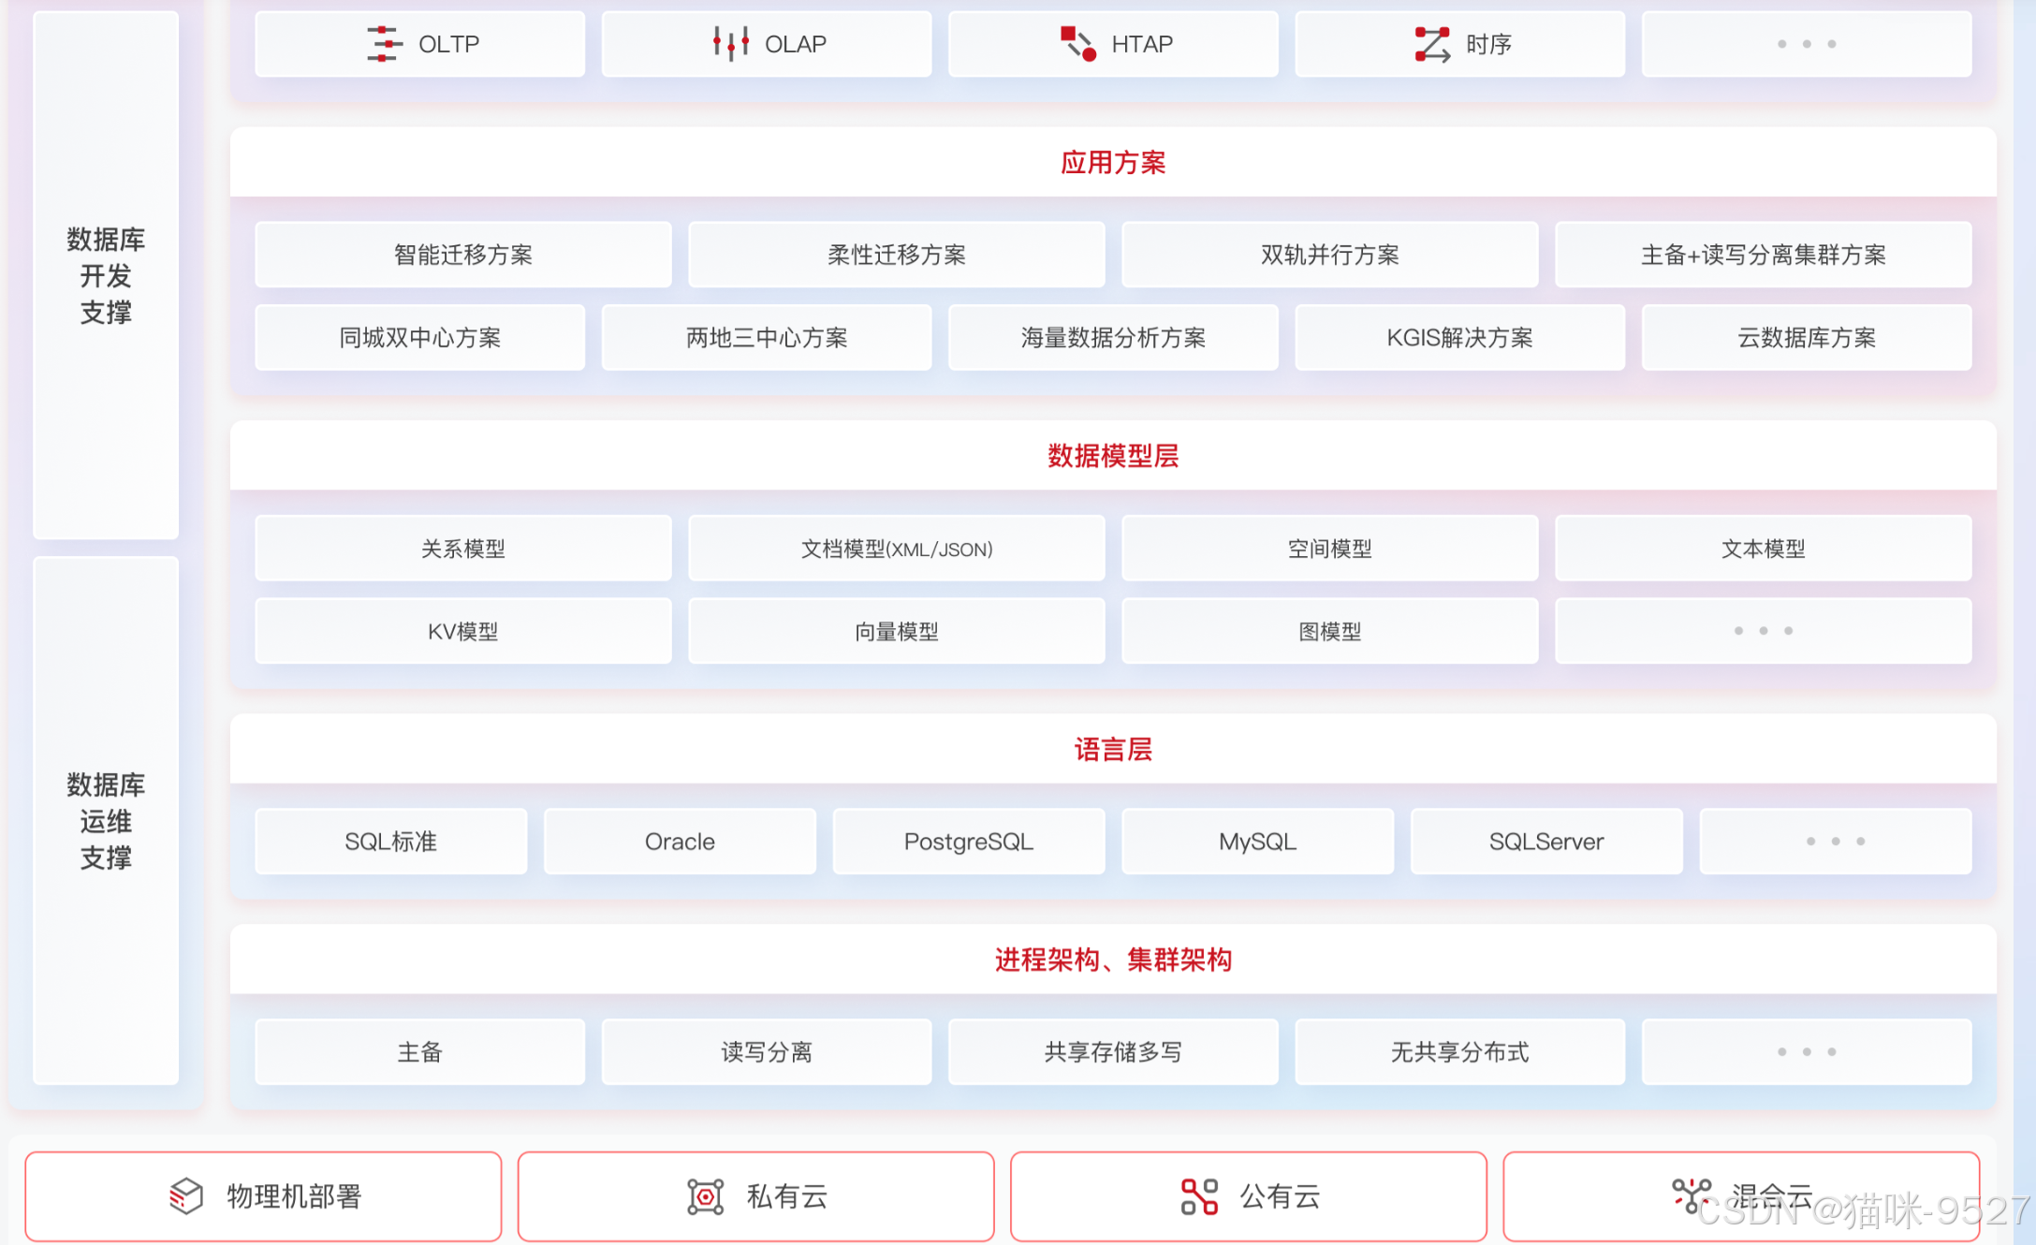This screenshot has width=2036, height=1245.
Task: Click the 向量模型 box
Action: click(896, 632)
